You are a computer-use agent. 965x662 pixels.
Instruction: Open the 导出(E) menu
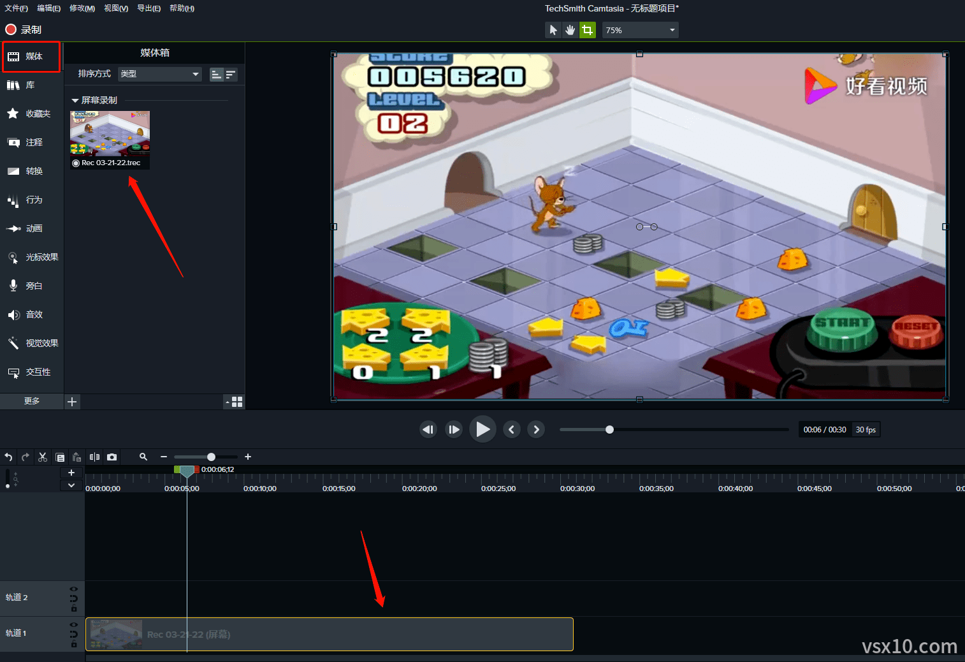coord(149,8)
